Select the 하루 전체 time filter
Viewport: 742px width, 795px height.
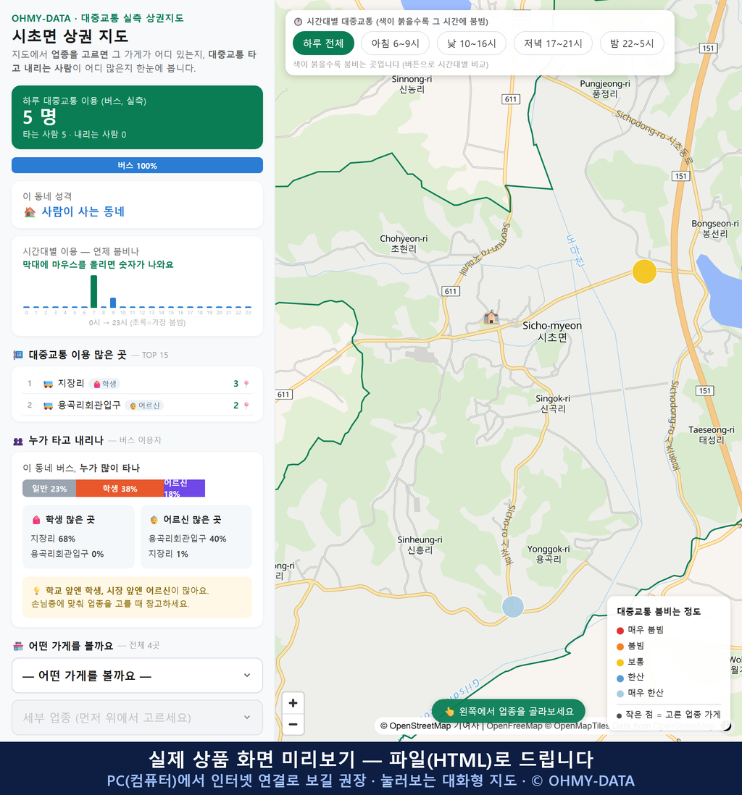pos(323,43)
